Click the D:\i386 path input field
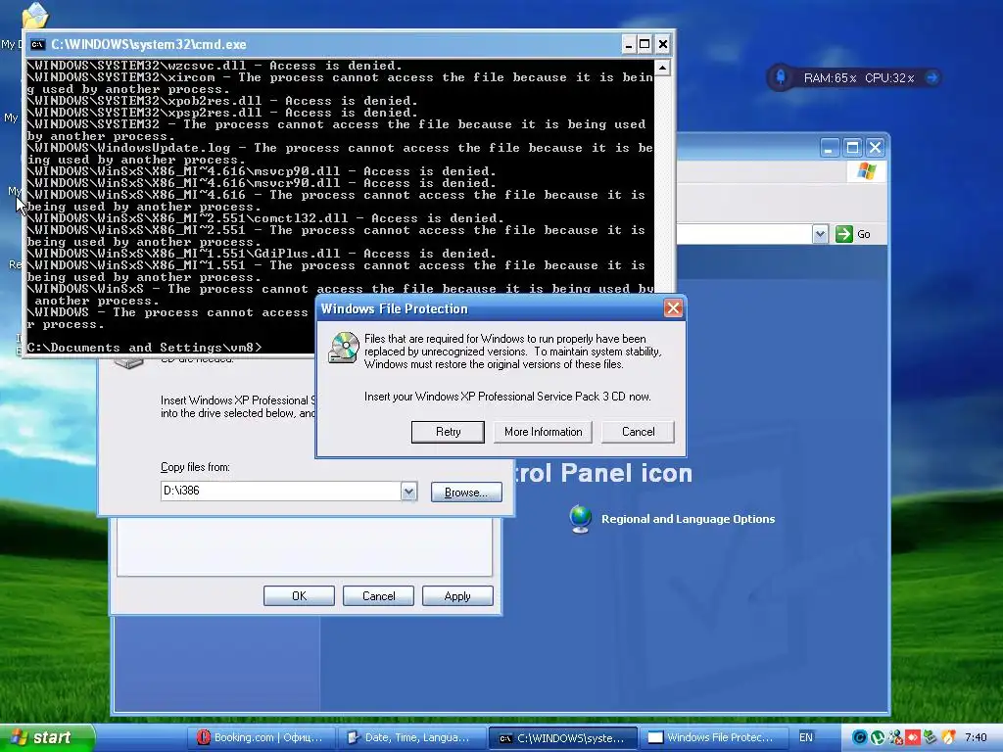The height and width of the screenshot is (752, 1003). tap(281, 492)
